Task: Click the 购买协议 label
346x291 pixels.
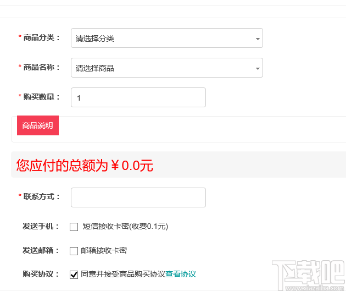Action: [x=41, y=274]
